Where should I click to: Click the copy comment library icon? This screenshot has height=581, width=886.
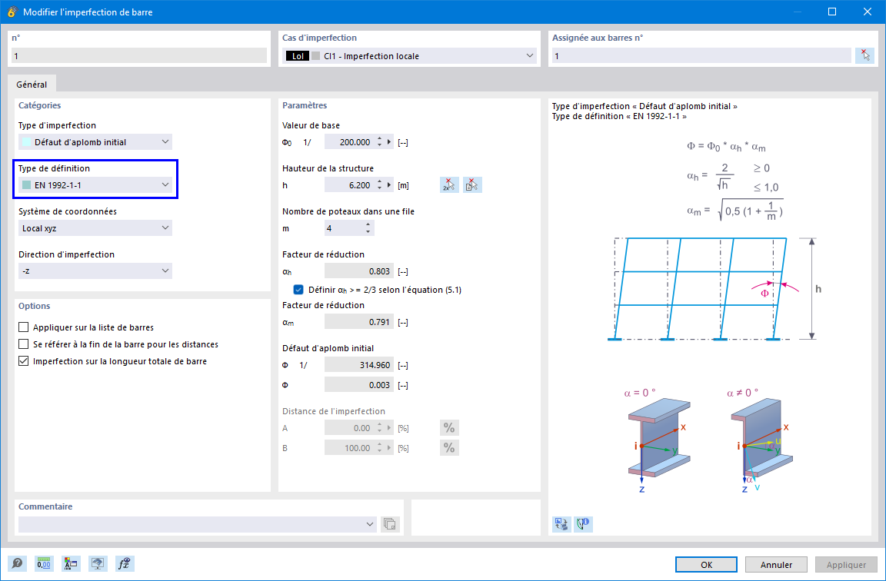[389, 524]
